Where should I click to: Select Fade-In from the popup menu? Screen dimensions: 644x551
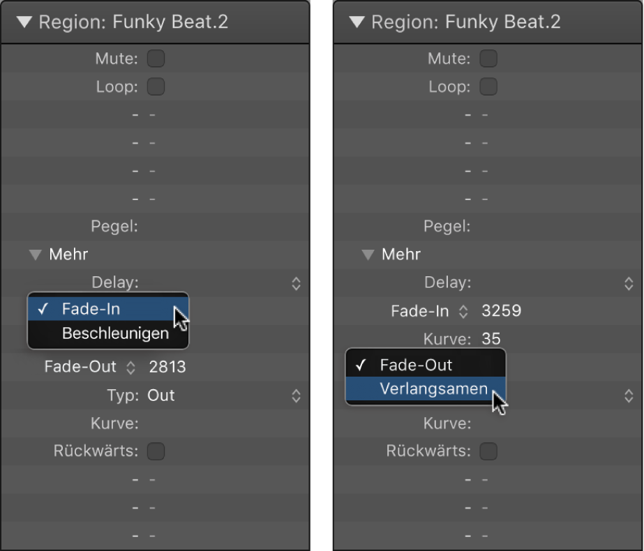point(91,308)
